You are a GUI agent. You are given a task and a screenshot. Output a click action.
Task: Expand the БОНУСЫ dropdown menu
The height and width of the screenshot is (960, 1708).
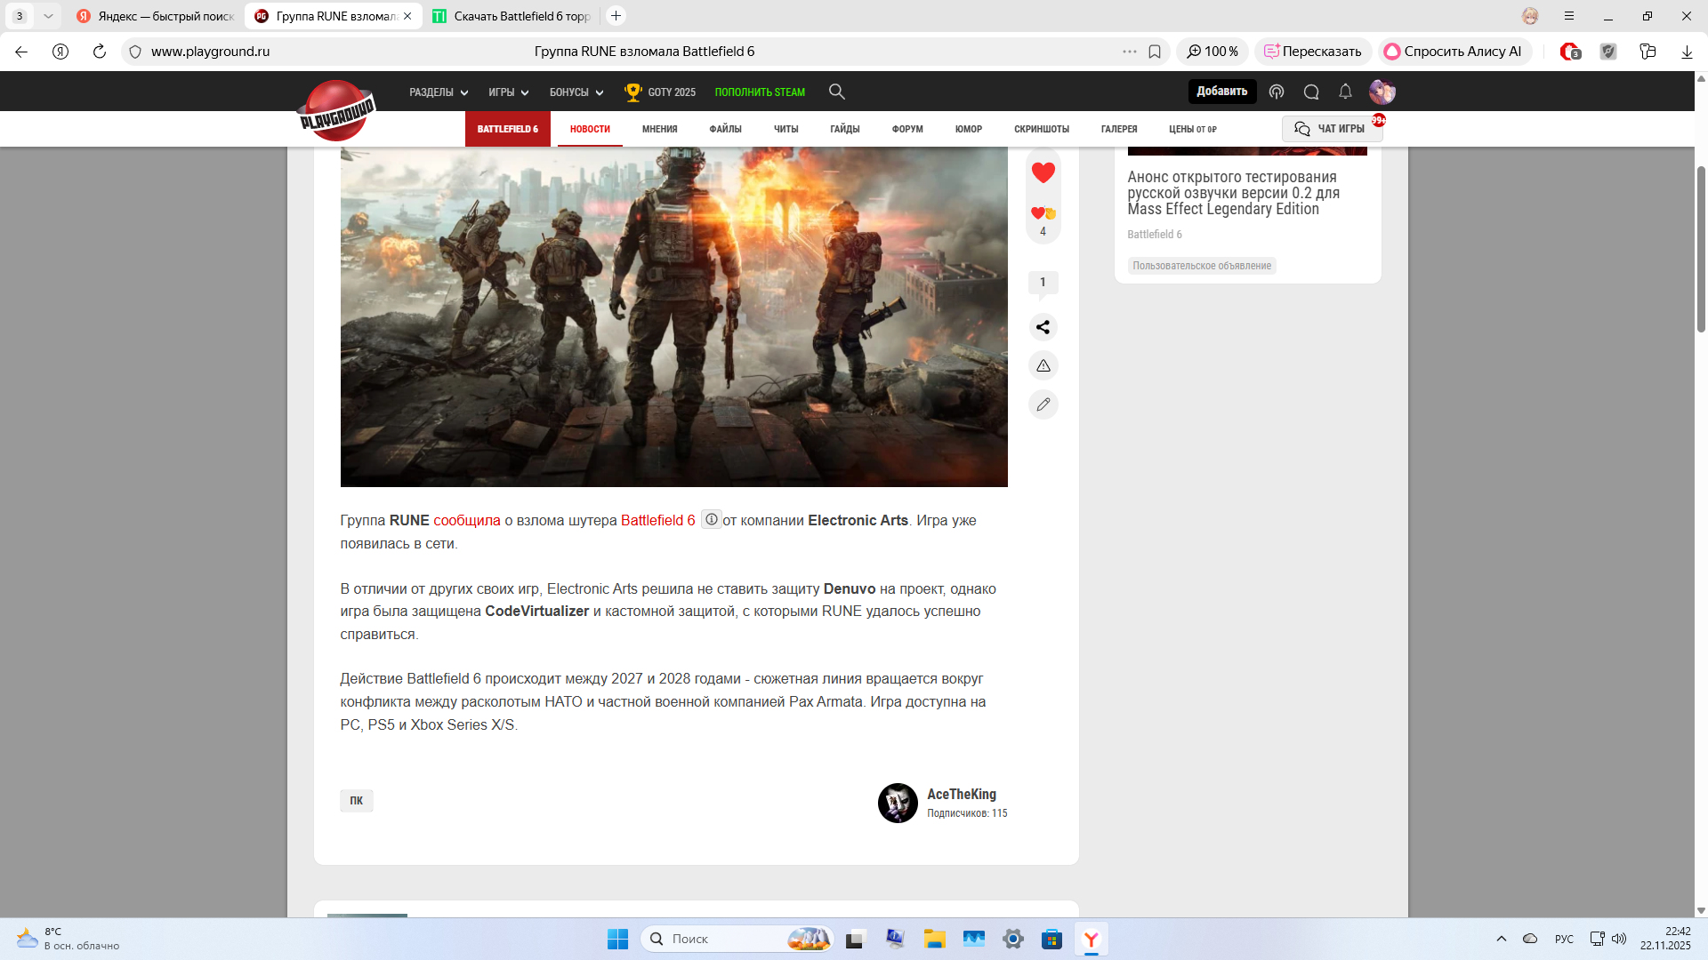click(576, 92)
